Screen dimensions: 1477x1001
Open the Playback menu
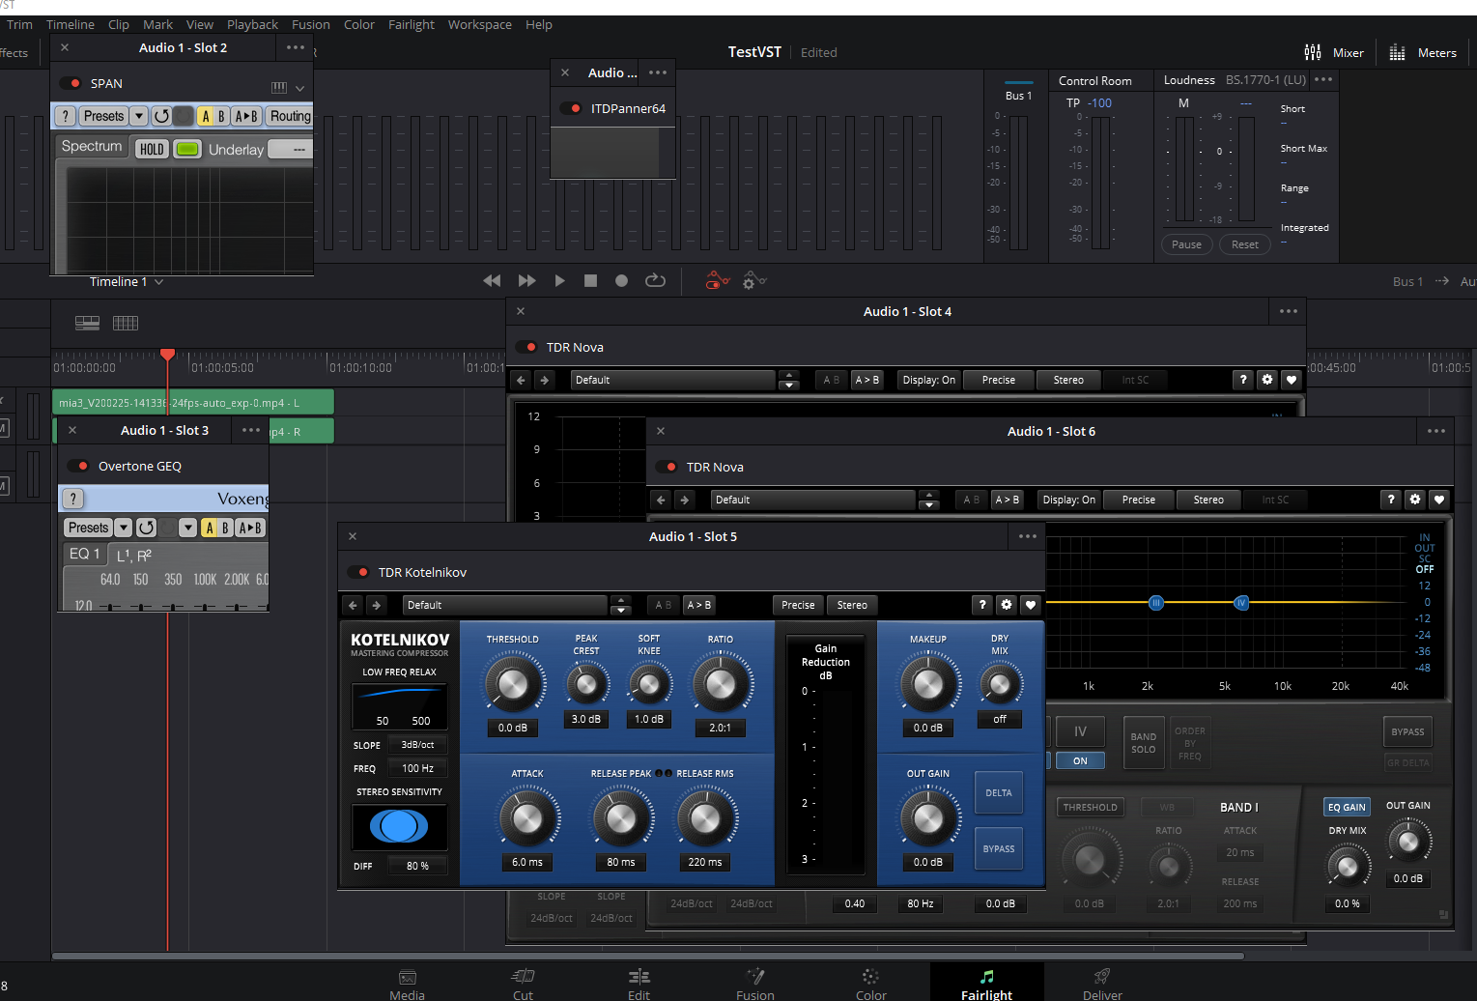[252, 24]
